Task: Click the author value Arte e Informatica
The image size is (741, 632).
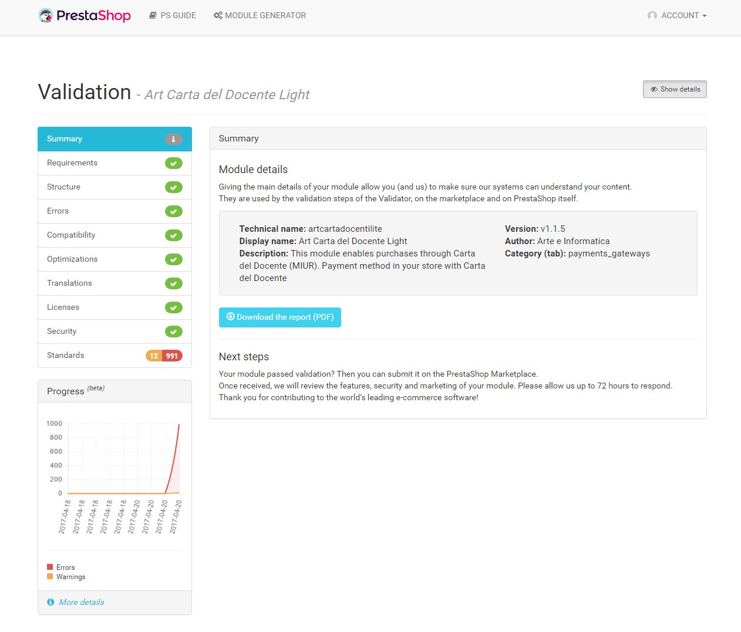Action: point(574,241)
